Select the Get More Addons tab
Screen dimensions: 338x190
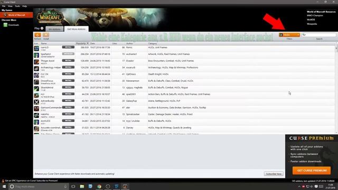76,29
